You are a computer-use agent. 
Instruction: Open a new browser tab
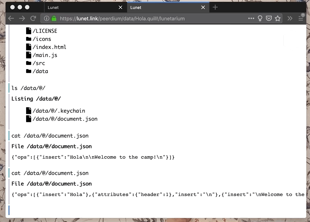tap(215, 7)
